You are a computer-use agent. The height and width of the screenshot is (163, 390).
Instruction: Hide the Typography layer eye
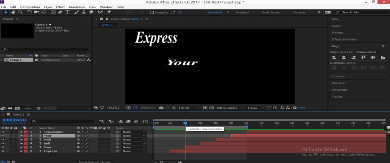pos(3,132)
